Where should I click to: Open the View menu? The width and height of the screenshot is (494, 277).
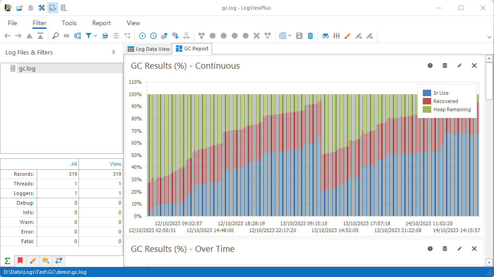[x=133, y=23]
